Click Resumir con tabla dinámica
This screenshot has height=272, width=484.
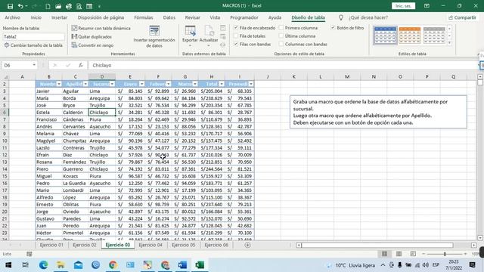click(101, 28)
